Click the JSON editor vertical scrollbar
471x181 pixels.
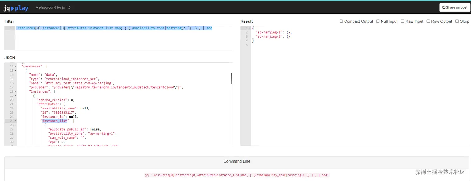pos(231,78)
